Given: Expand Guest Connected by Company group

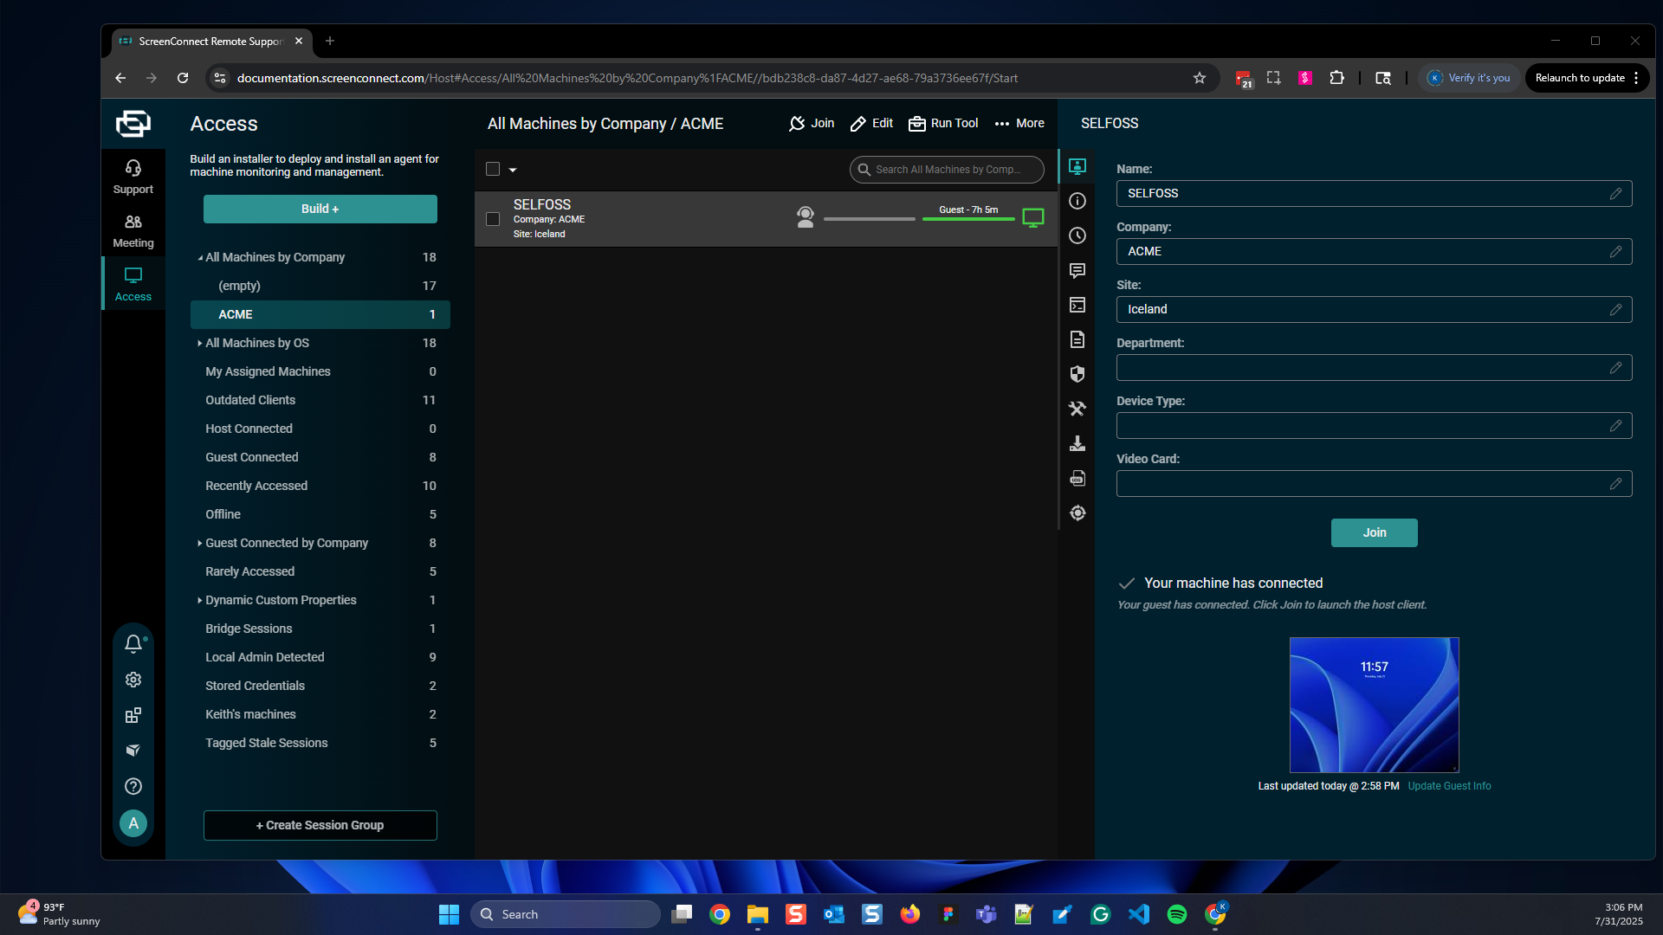Looking at the screenshot, I should [200, 544].
